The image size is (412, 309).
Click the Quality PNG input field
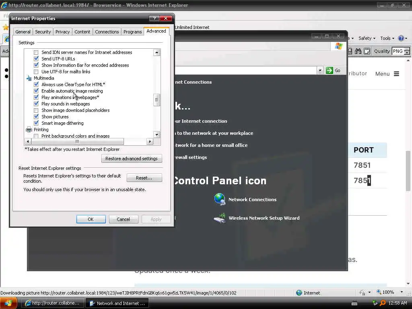[x=398, y=51]
